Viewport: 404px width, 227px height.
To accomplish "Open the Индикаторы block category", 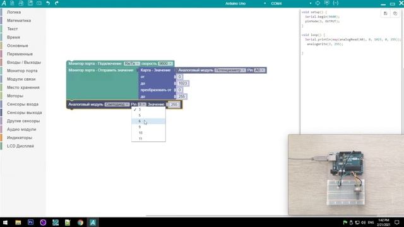I will [20, 137].
